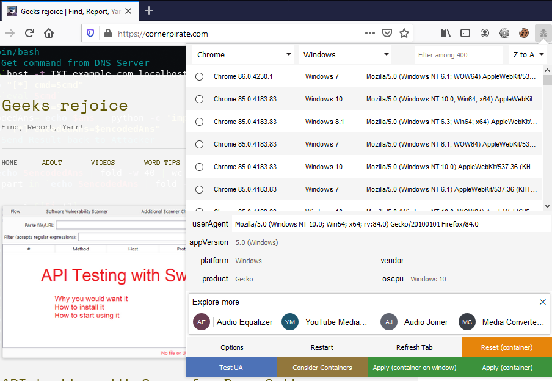Save the page to Pocket
Viewport: 552px width, 381px height.
[x=387, y=33]
